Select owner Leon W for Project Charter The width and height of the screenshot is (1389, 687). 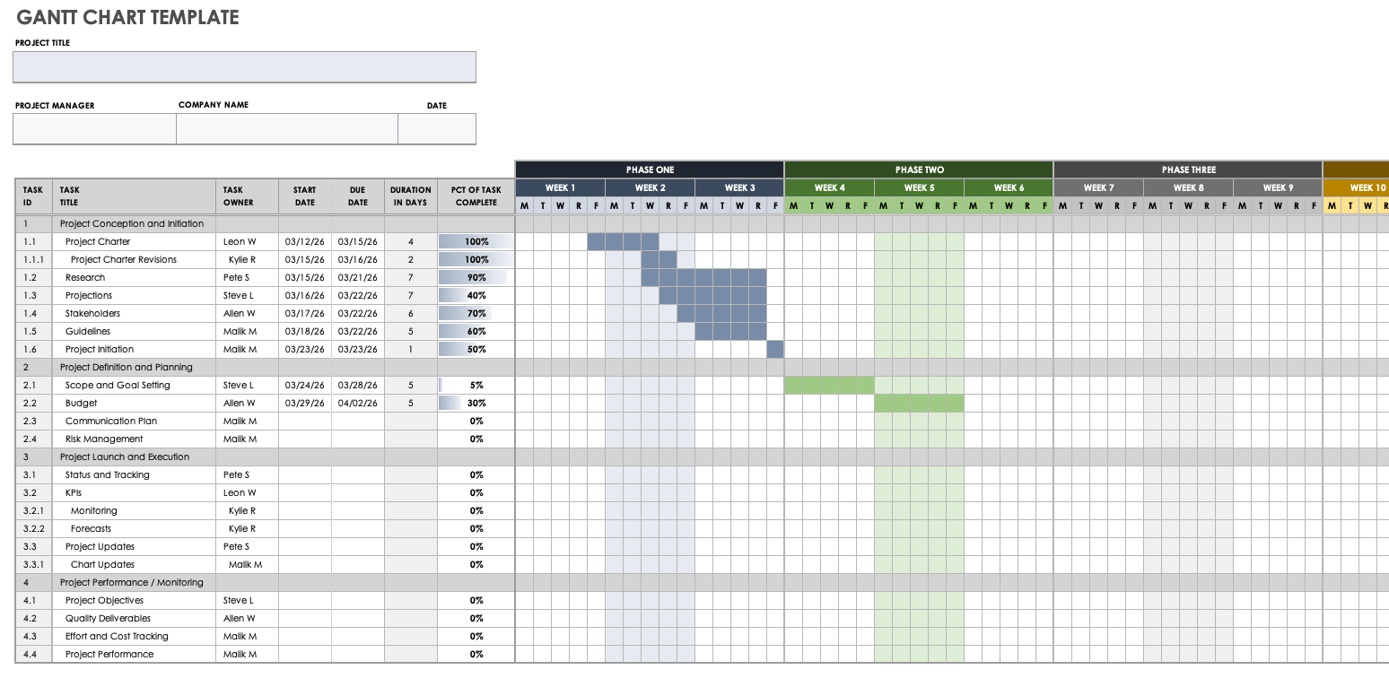click(x=240, y=241)
